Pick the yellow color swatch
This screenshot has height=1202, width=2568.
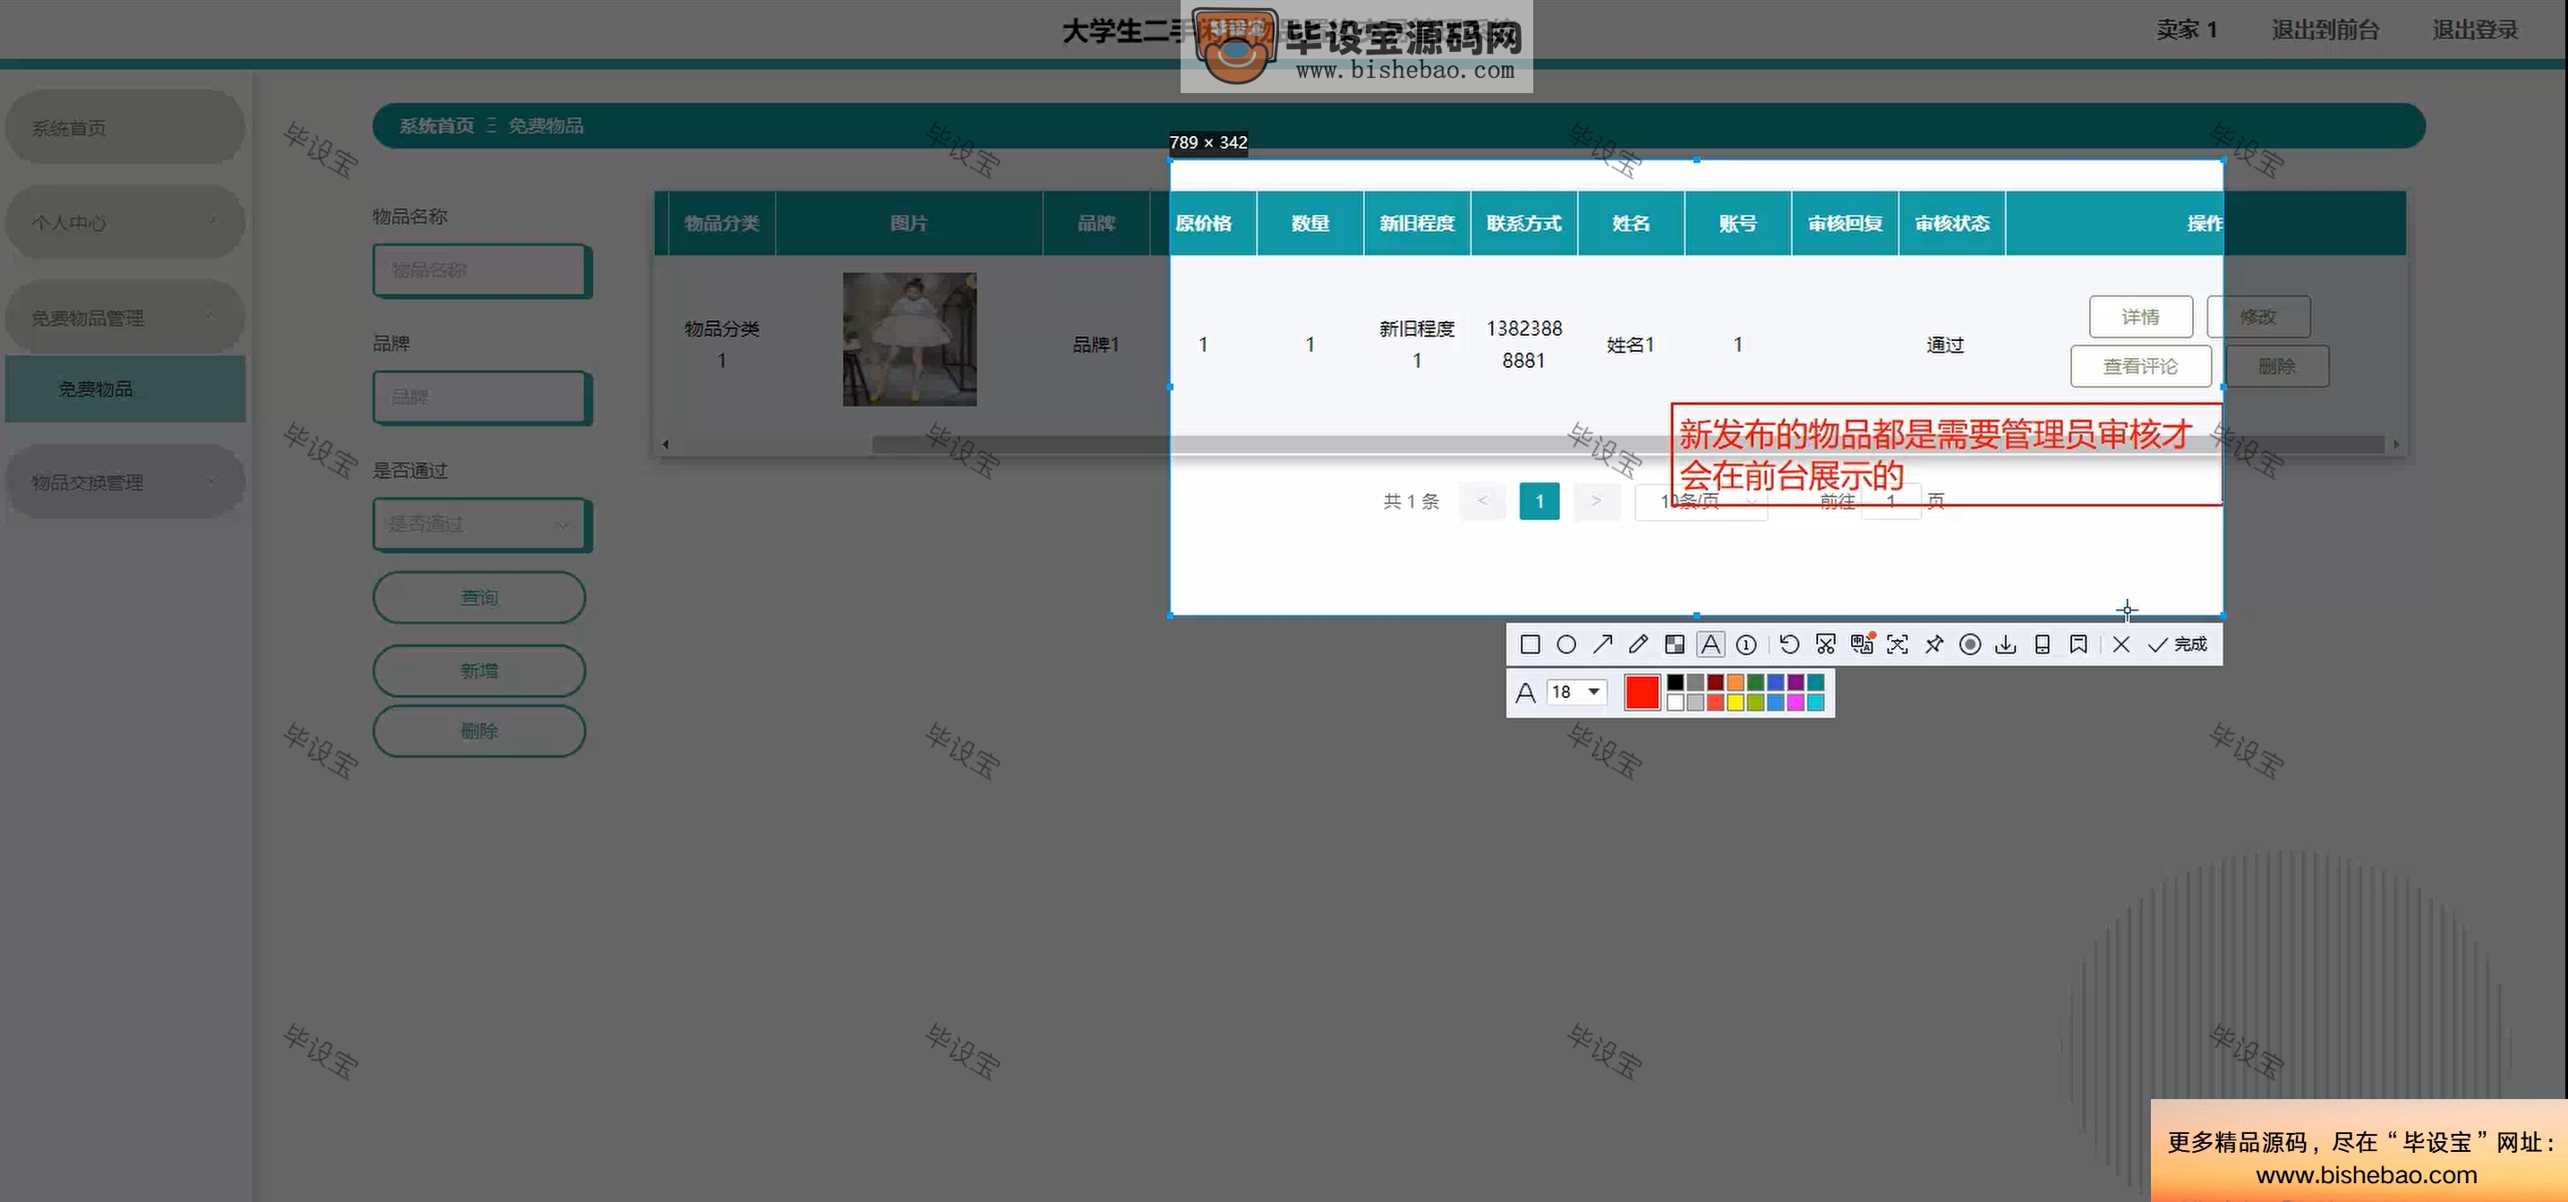(1736, 703)
